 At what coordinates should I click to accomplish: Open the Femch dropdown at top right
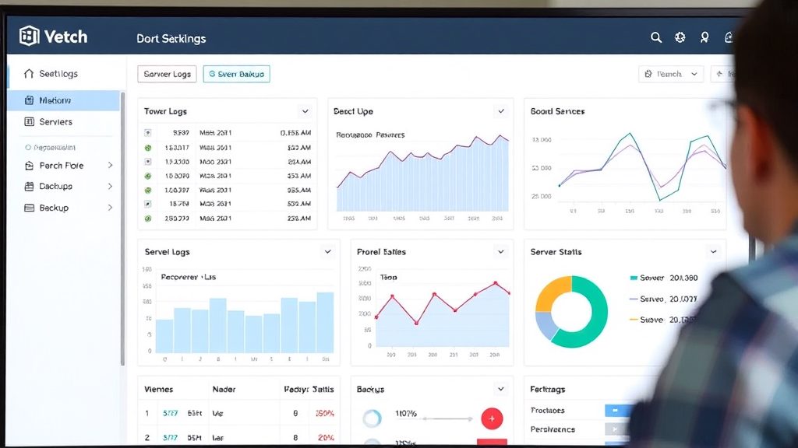click(671, 74)
